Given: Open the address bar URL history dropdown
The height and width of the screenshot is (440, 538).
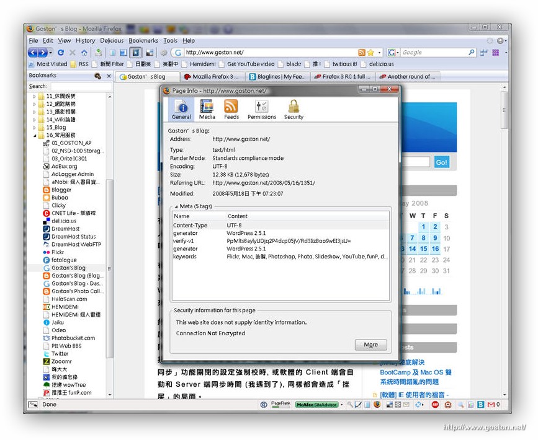Looking at the screenshot, I should [x=380, y=53].
